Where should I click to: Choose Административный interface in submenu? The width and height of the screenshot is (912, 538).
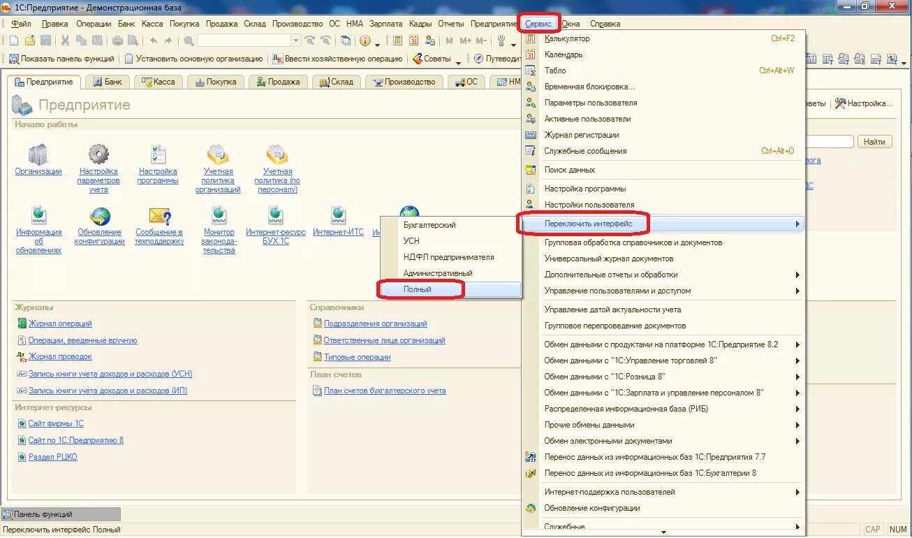(450, 273)
